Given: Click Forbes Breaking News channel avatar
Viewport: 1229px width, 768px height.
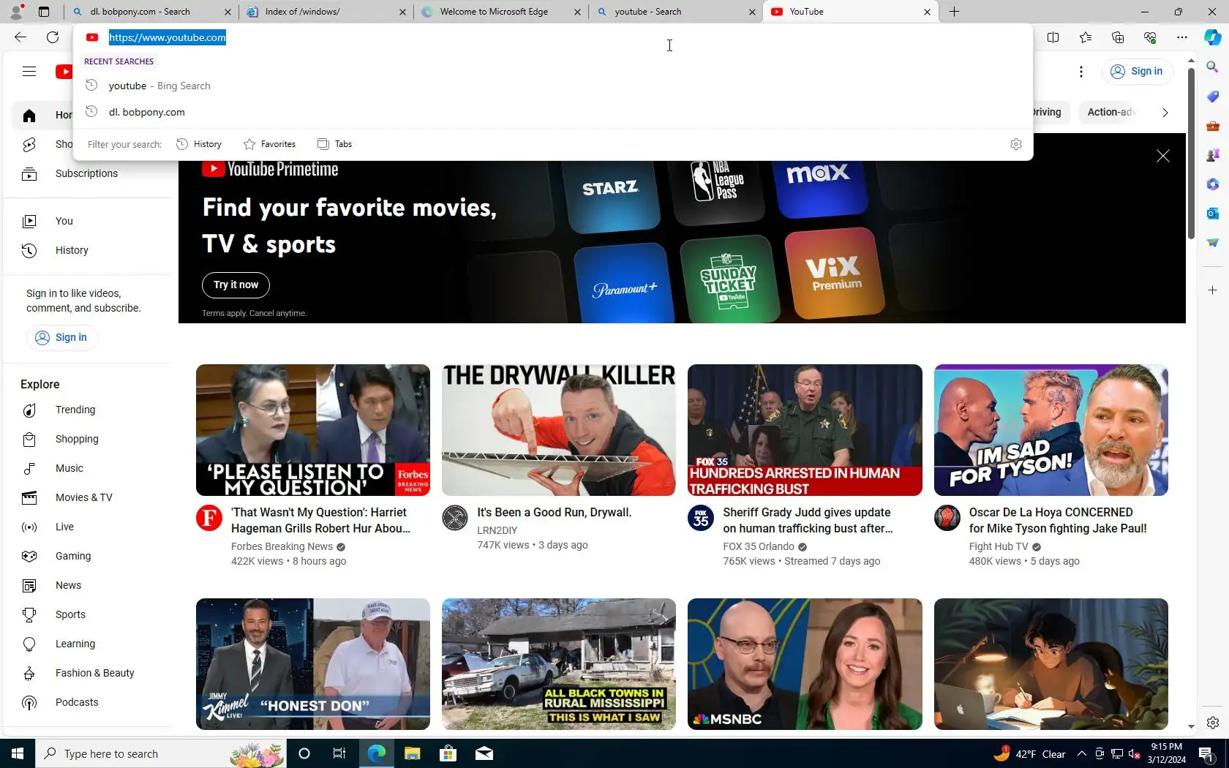Looking at the screenshot, I should pyautogui.click(x=209, y=518).
